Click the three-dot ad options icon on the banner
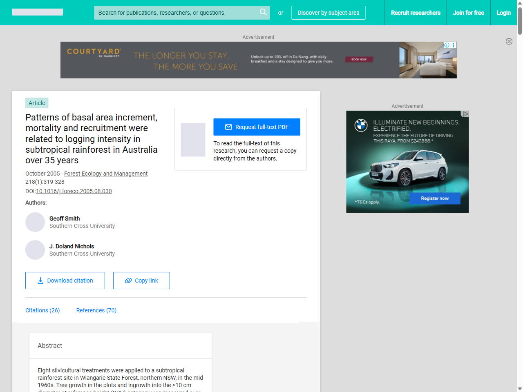This screenshot has width=523, height=392. tap(453, 45)
